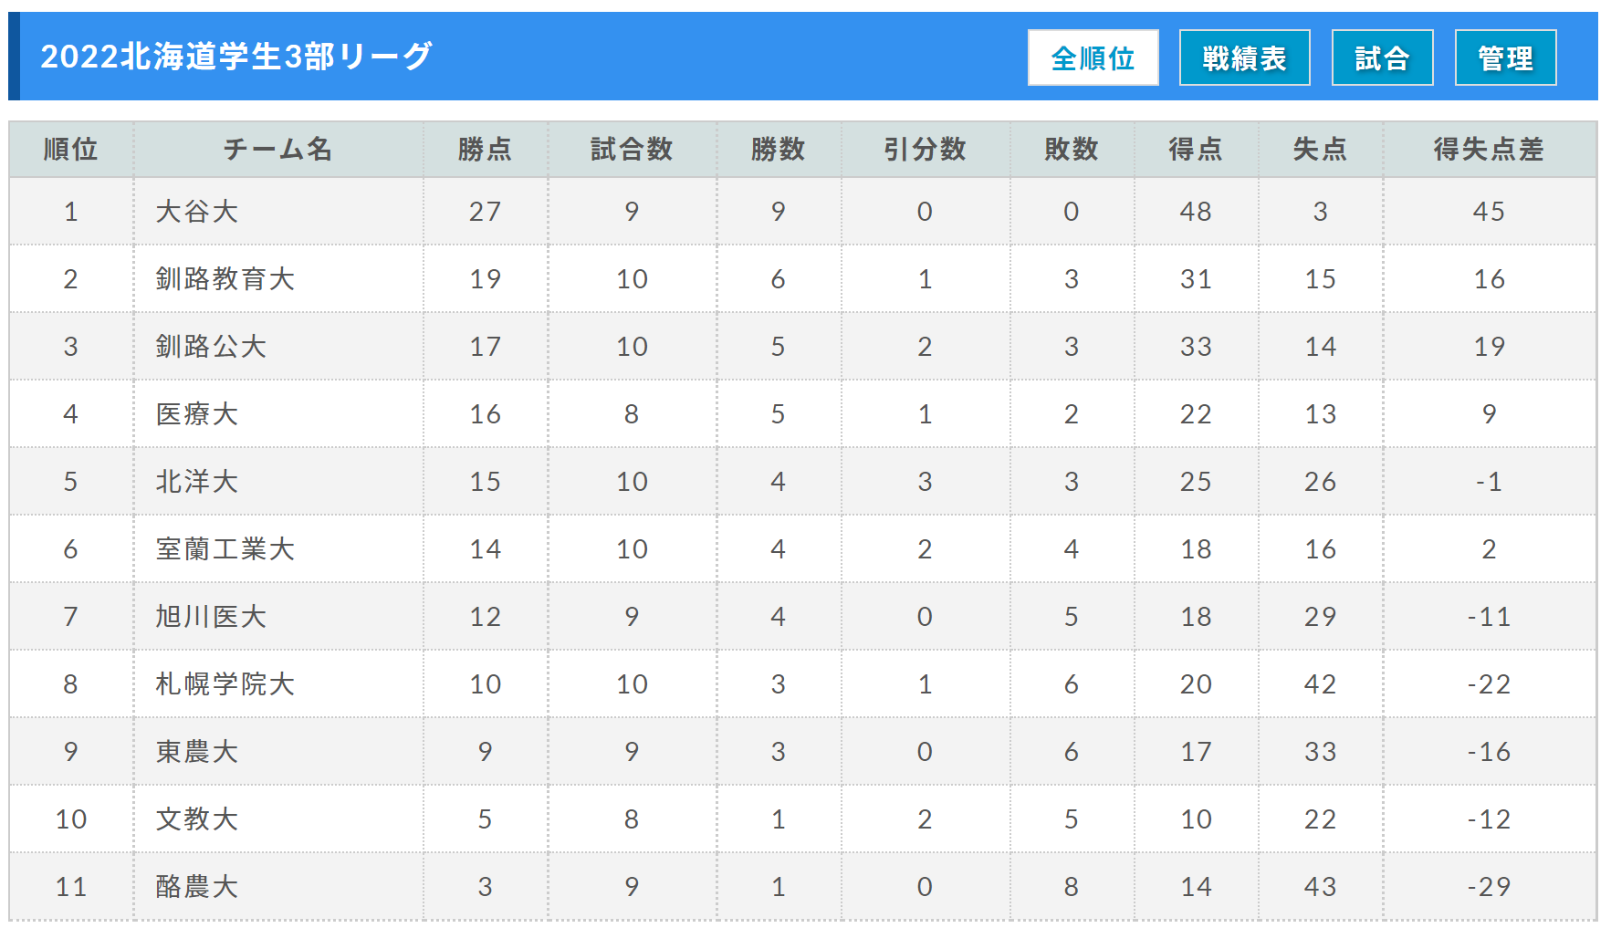This screenshot has height=928, width=1611.
Task: Open the 試合 tab
Action: pyautogui.click(x=1382, y=57)
